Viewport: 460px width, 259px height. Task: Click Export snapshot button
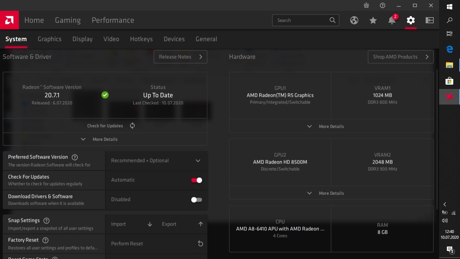[183, 224]
